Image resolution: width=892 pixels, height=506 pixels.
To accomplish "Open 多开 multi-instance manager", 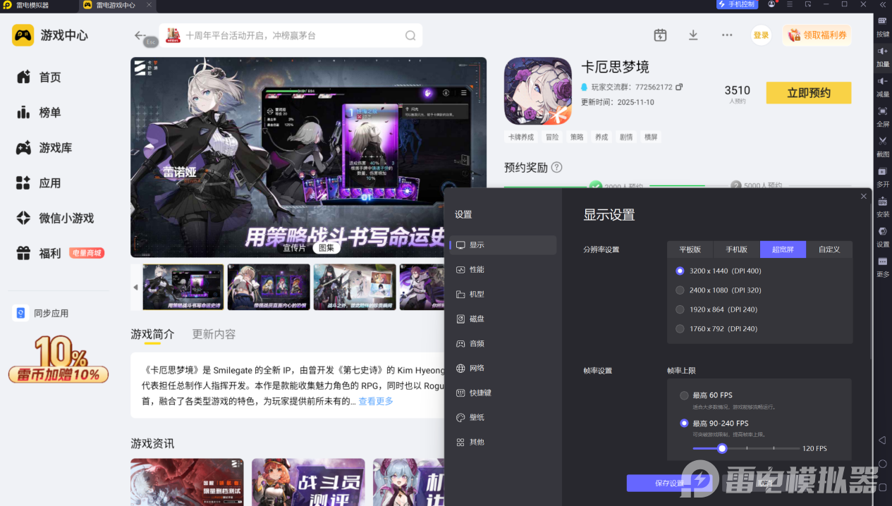I will [x=882, y=177].
